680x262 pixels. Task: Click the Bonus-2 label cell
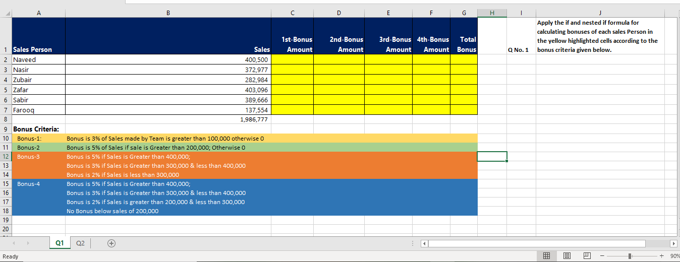pos(38,147)
